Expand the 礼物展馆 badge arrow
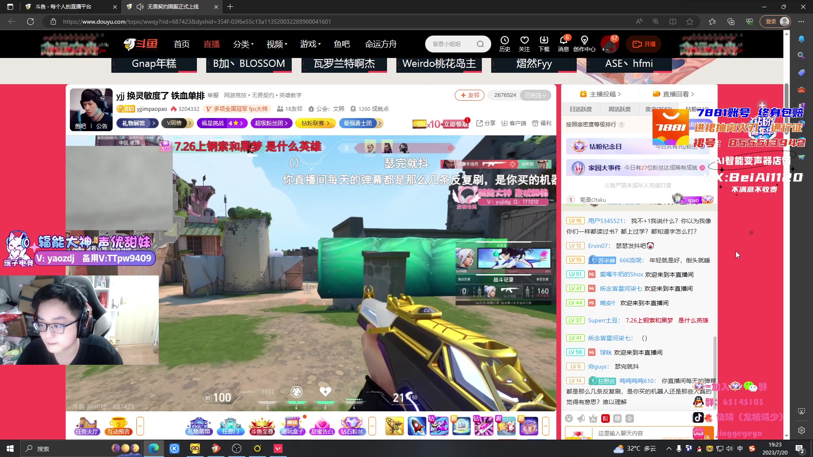This screenshot has height=457, width=813. (154, 123)
